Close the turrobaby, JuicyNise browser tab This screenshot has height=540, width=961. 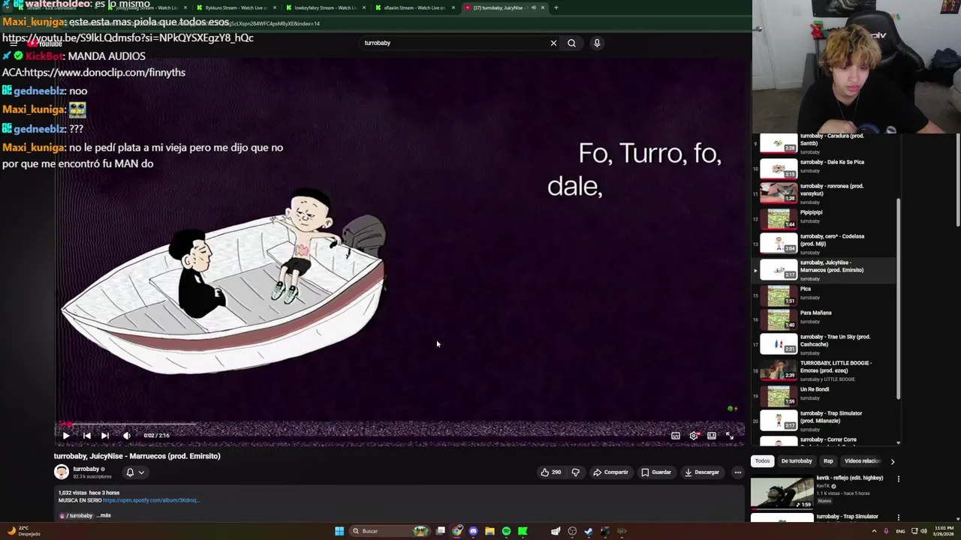coord(543,7)
